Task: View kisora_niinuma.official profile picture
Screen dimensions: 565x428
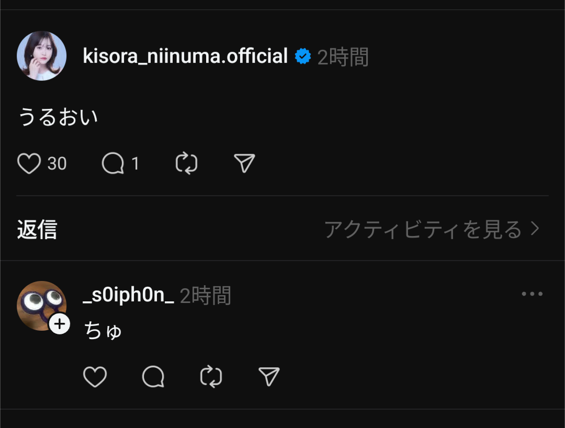Action: (x=41, y=56)
